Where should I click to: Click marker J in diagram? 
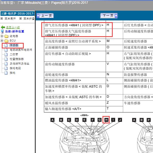tap(120, 120)
